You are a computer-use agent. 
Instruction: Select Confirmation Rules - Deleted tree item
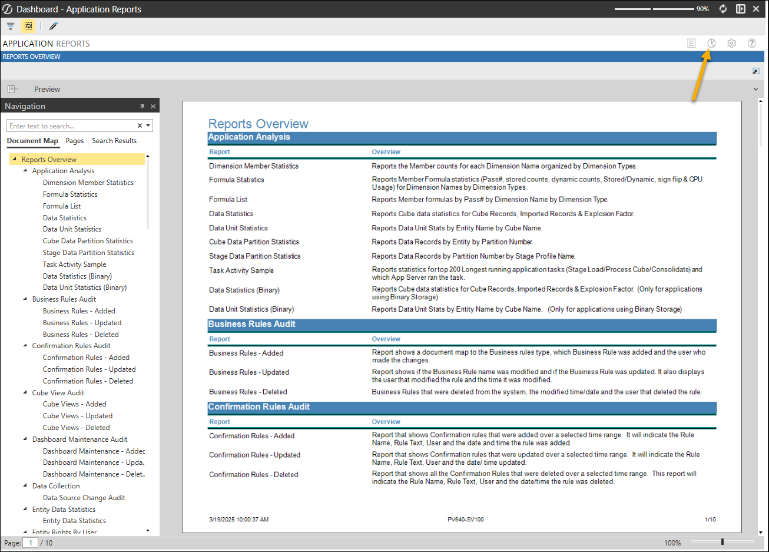(x=88, y=381)
